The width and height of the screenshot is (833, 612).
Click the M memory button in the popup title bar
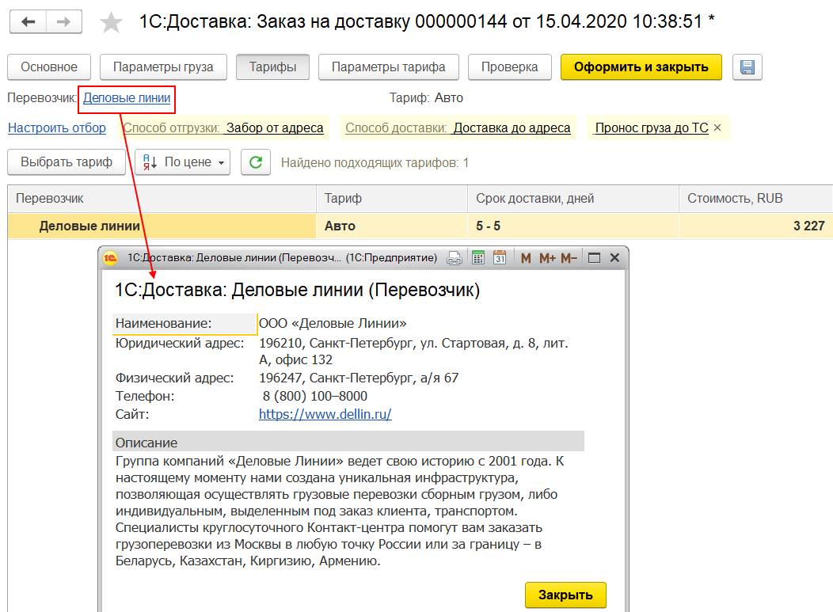coord(526,258)
